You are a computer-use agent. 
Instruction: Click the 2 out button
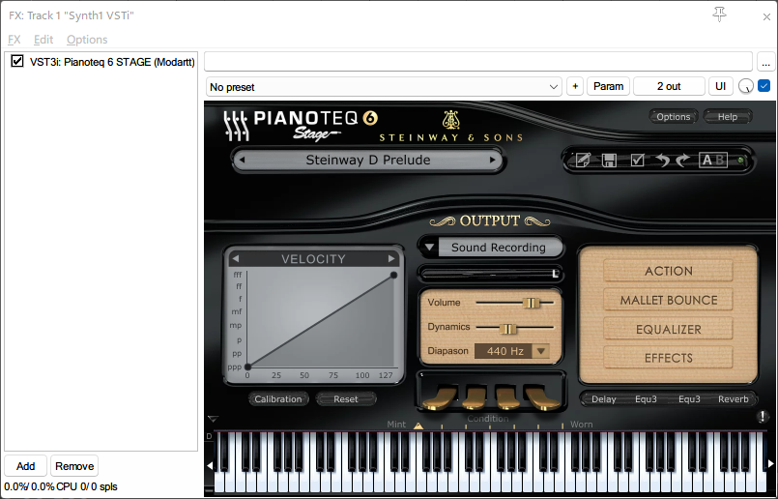pyautogui.click(x=669, y=86)
